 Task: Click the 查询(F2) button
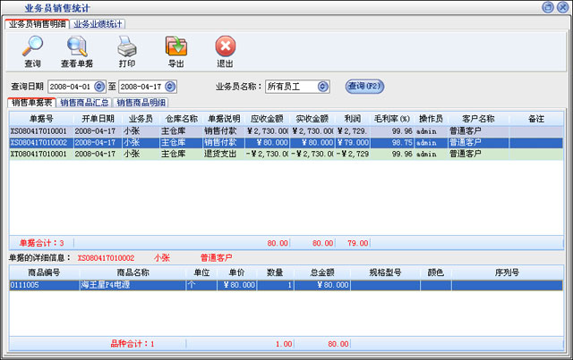pyautogui.click(x=365, y=87)
